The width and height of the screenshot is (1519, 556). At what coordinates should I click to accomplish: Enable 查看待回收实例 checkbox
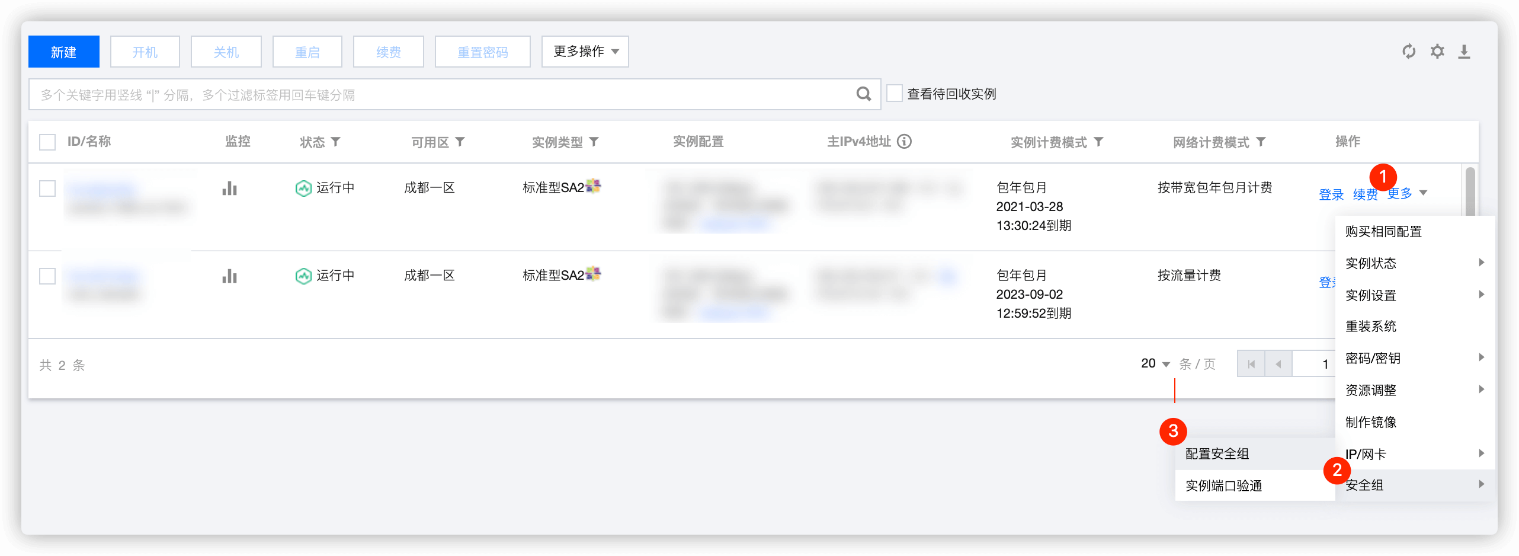(895, 93)
